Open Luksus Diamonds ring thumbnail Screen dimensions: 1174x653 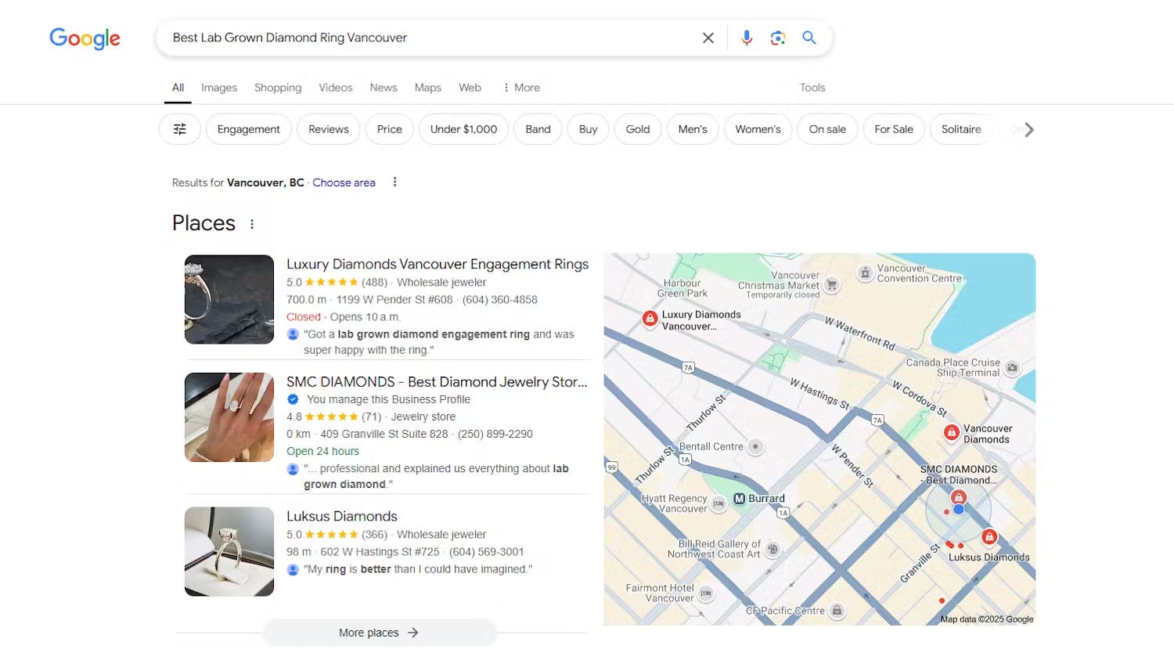click(229, 551)
